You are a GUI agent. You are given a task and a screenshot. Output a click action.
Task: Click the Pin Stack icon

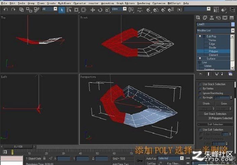point(200,74)
